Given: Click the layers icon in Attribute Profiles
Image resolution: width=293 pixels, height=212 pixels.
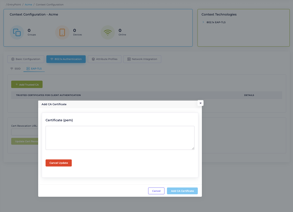Looking at the screenshot, I should [93, 59].
